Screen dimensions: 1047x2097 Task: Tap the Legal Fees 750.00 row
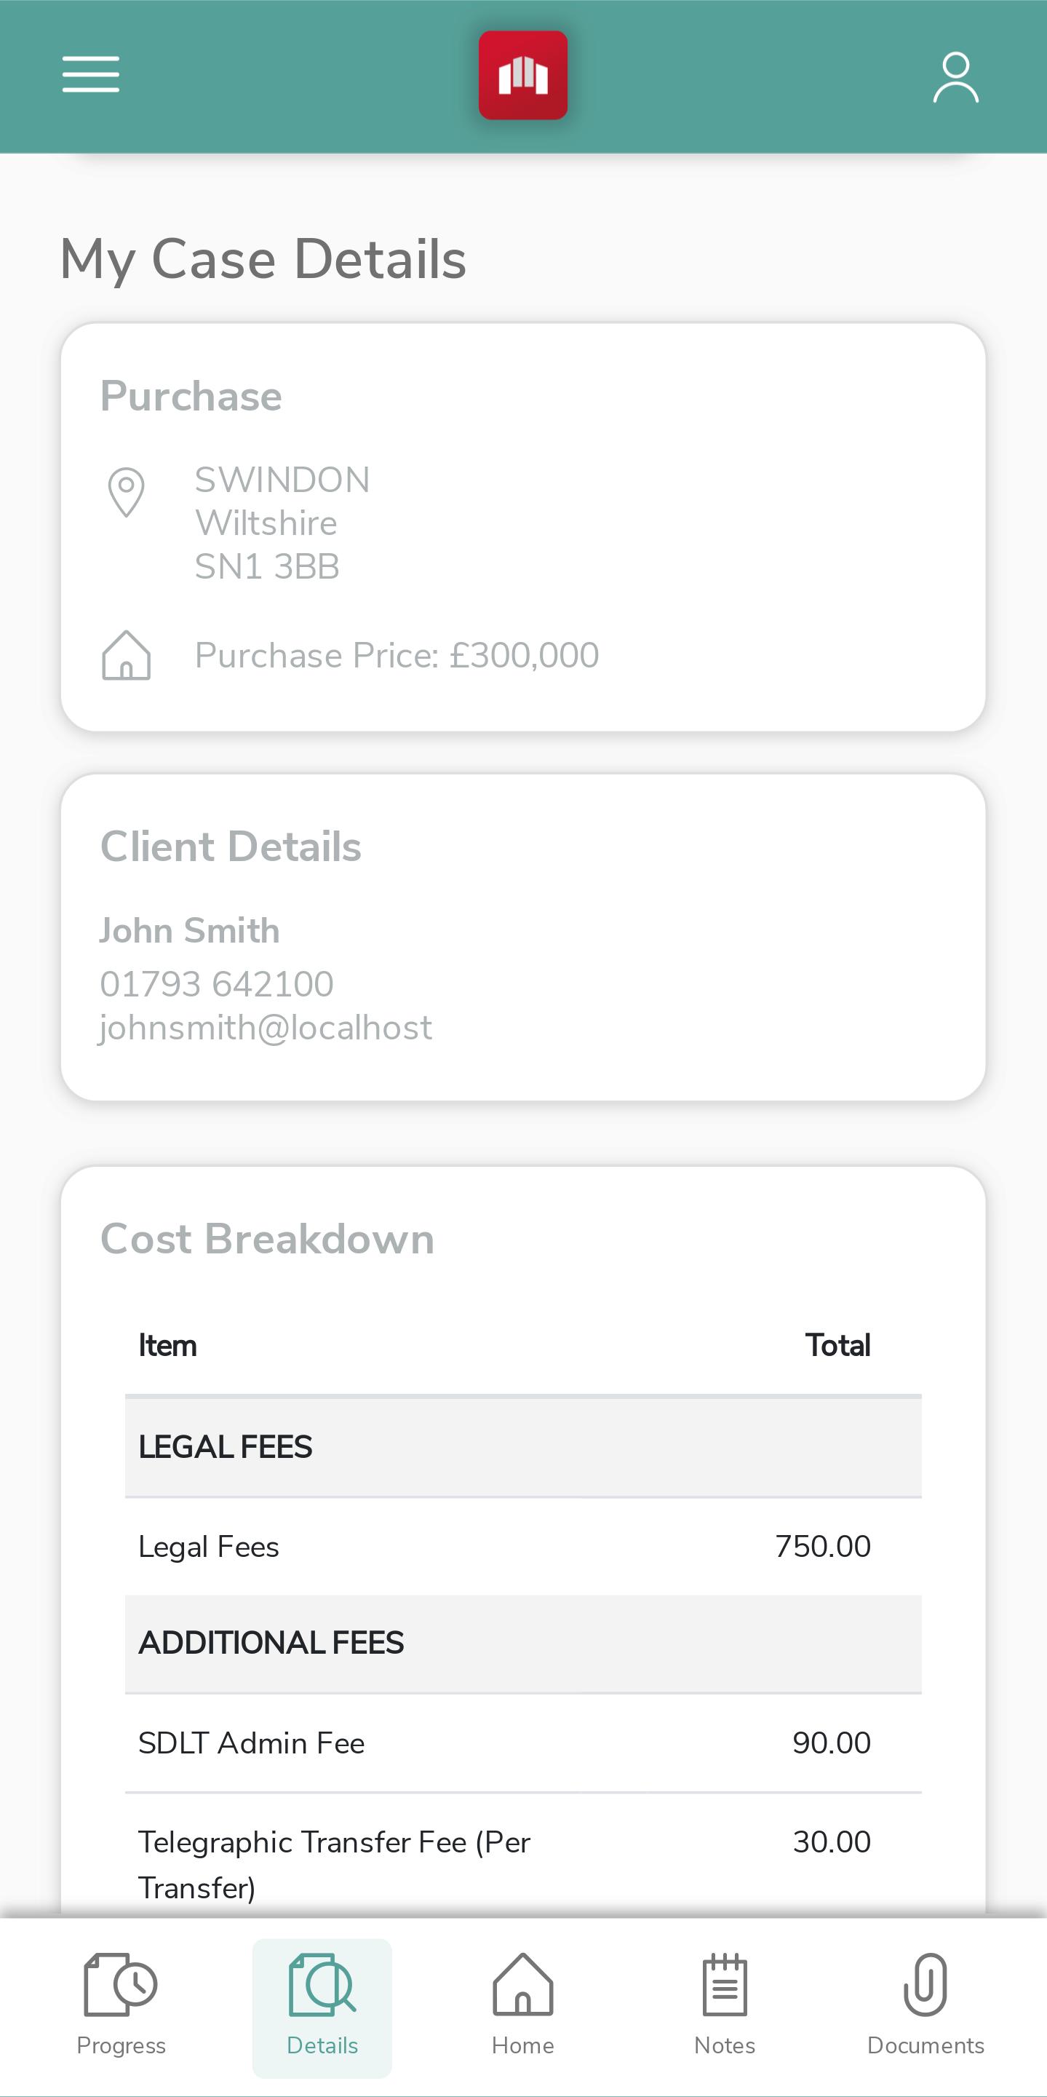coord(523,1547)
